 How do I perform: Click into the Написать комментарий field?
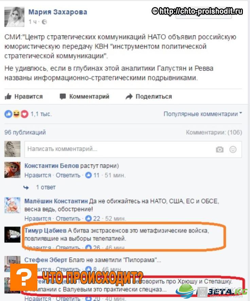pos(133,149)
